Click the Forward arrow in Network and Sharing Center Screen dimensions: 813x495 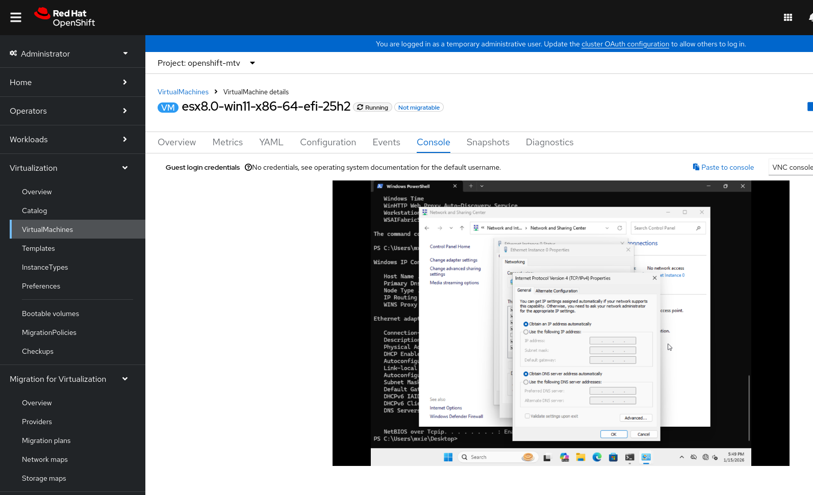click(x=440, y=228)
